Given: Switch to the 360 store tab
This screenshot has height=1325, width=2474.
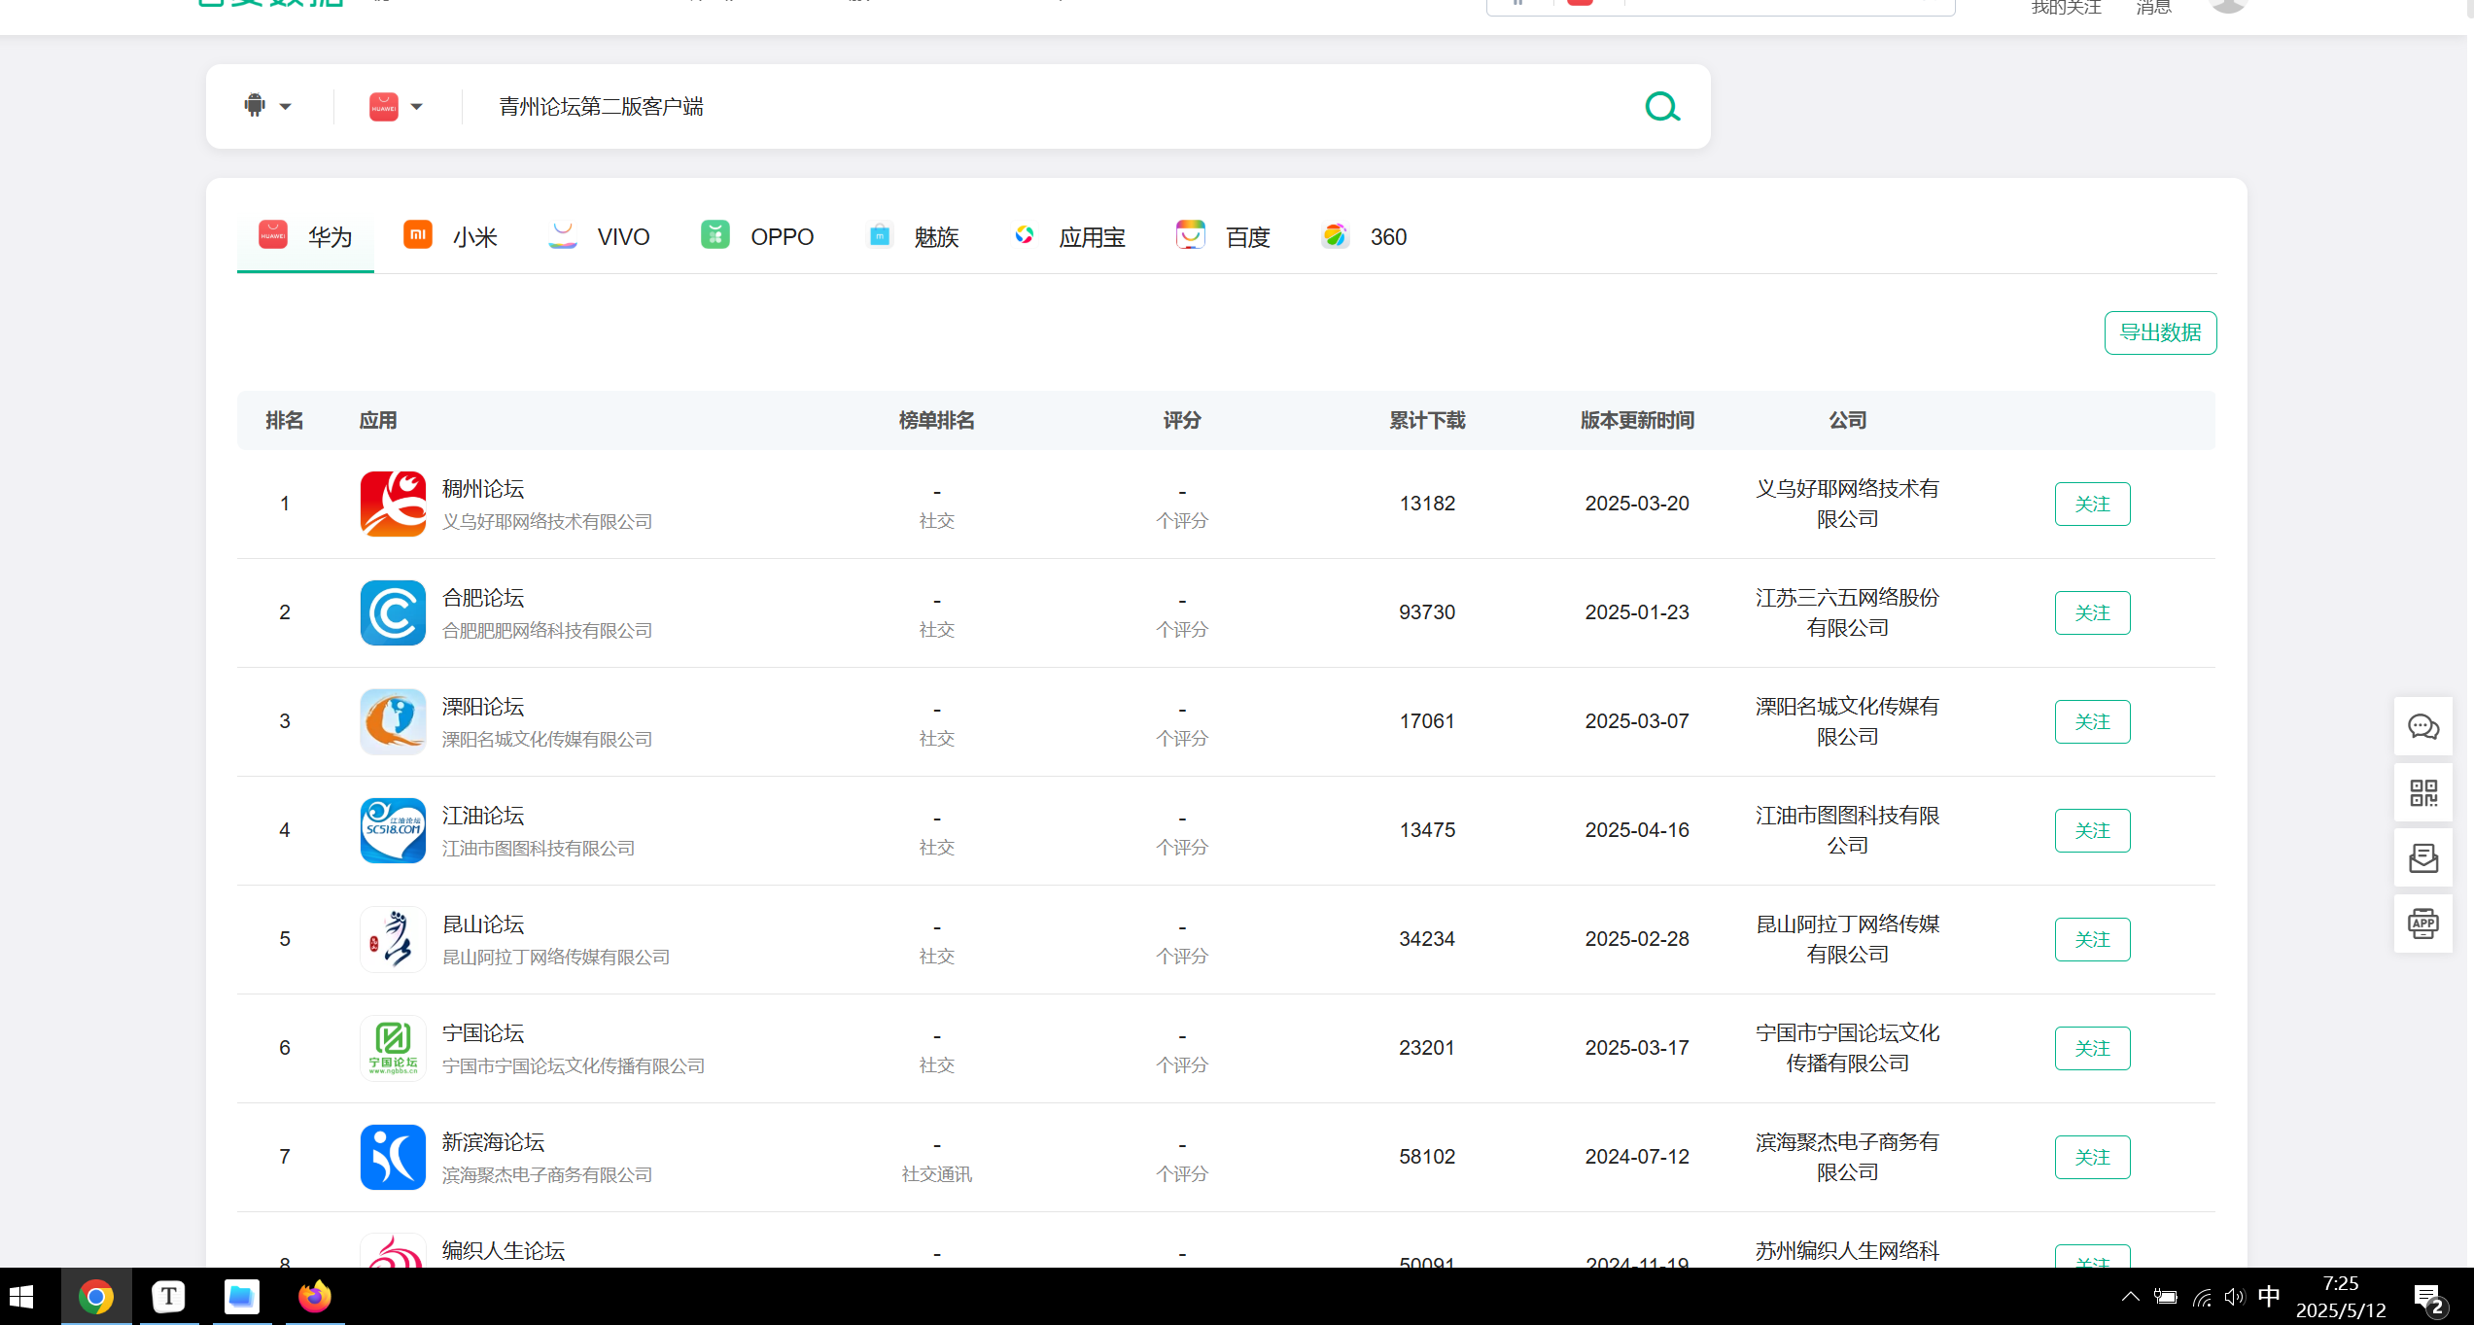Looking at the screenshot, I should [1364, 236].
